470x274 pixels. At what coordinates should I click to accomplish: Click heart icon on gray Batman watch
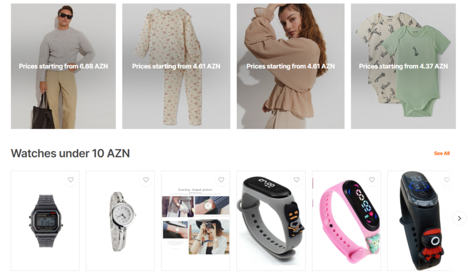tap(296, 180)
